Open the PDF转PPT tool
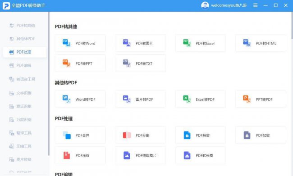 click(x=80, y=63)
